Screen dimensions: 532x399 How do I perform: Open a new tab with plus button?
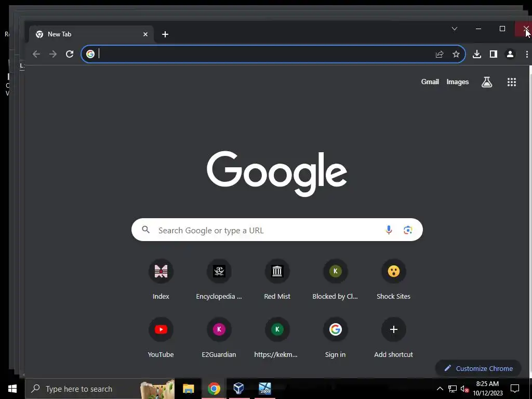pos(165,34)
